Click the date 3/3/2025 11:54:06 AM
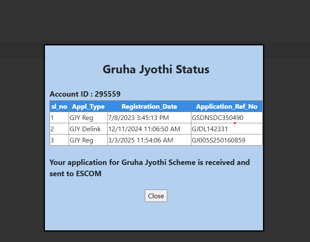The width and height of the screenshot is (310, 242). 141,140
